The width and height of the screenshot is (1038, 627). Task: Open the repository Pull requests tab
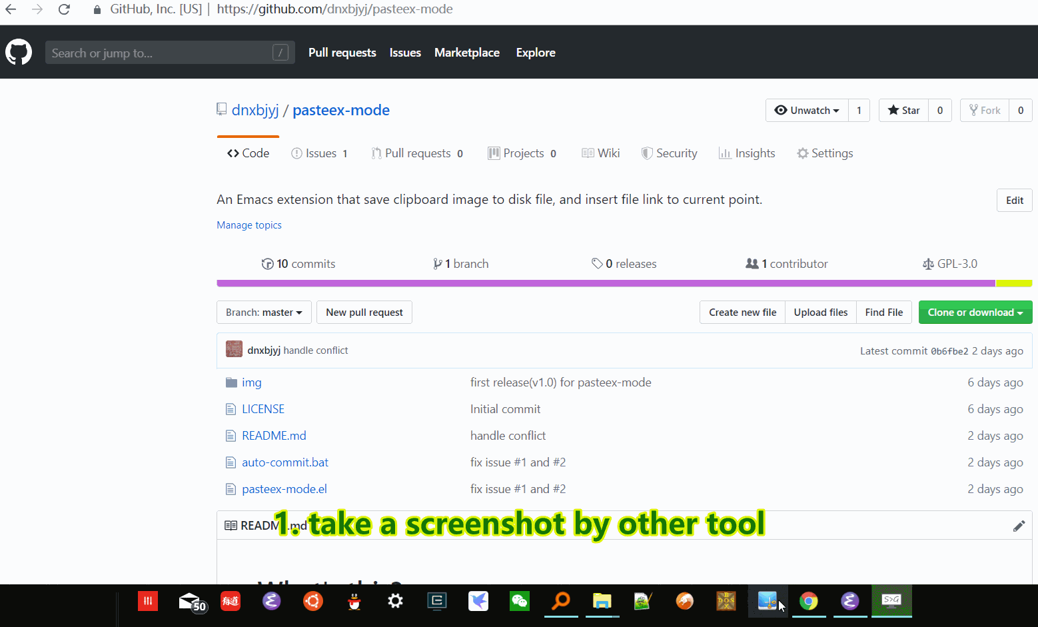click(417, 153)
